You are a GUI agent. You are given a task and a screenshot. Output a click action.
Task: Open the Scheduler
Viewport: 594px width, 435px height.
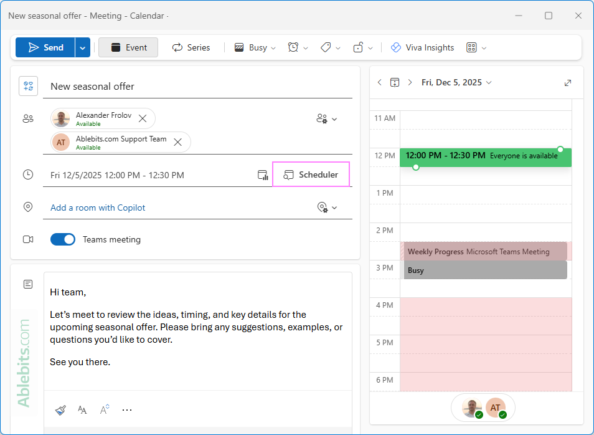point(311,174)
